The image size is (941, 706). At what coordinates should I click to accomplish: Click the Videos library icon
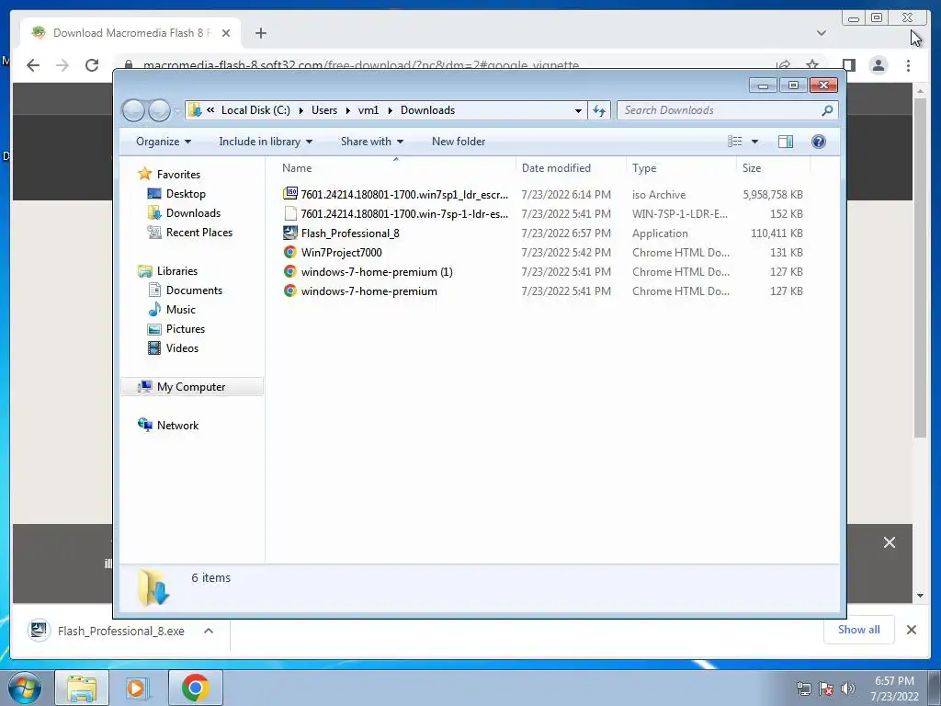tap(154, 348)
